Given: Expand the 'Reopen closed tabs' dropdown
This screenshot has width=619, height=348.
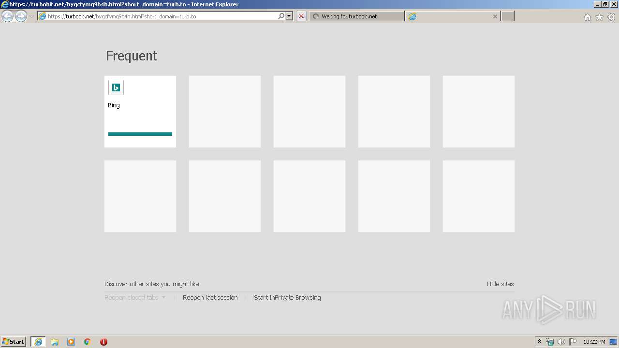Looking at the screenshot, I should pyautogui.click(x=135, y=298).
